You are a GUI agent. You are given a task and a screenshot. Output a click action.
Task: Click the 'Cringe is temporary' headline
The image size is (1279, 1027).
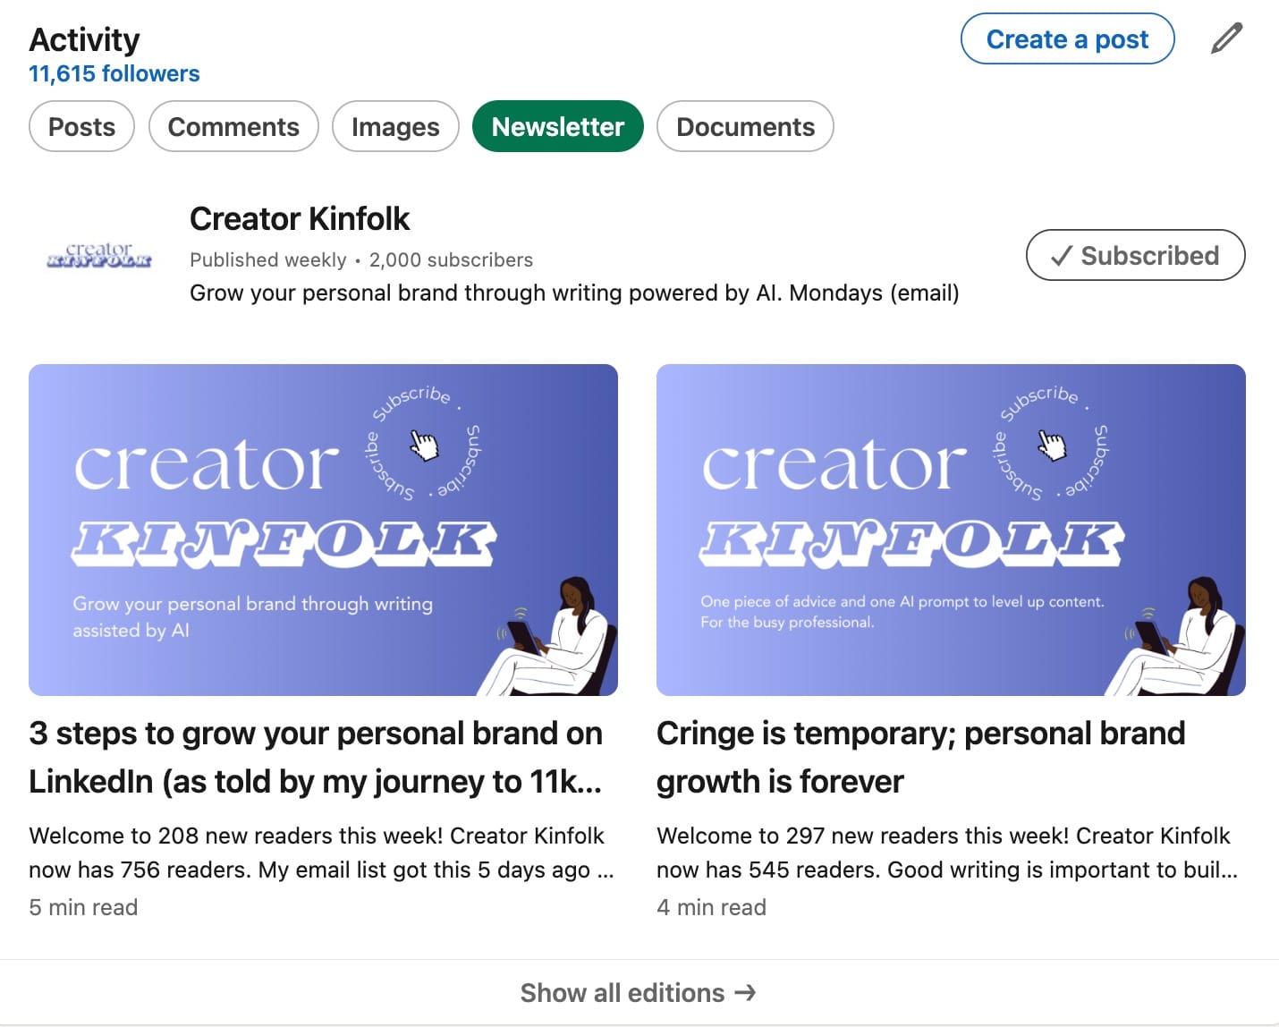pyautogui.click(x=920, y=757)
